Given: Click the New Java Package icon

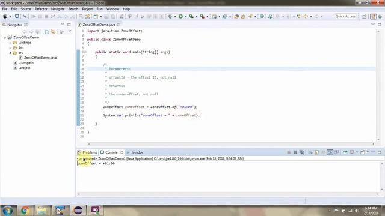Looking at the screenshot, I should pos(214,16).
